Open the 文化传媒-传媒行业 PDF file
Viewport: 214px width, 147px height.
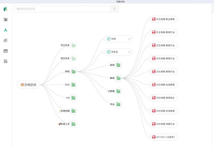(x=163, y=124)
